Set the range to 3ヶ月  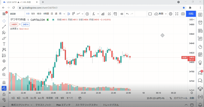coord(33,98)
